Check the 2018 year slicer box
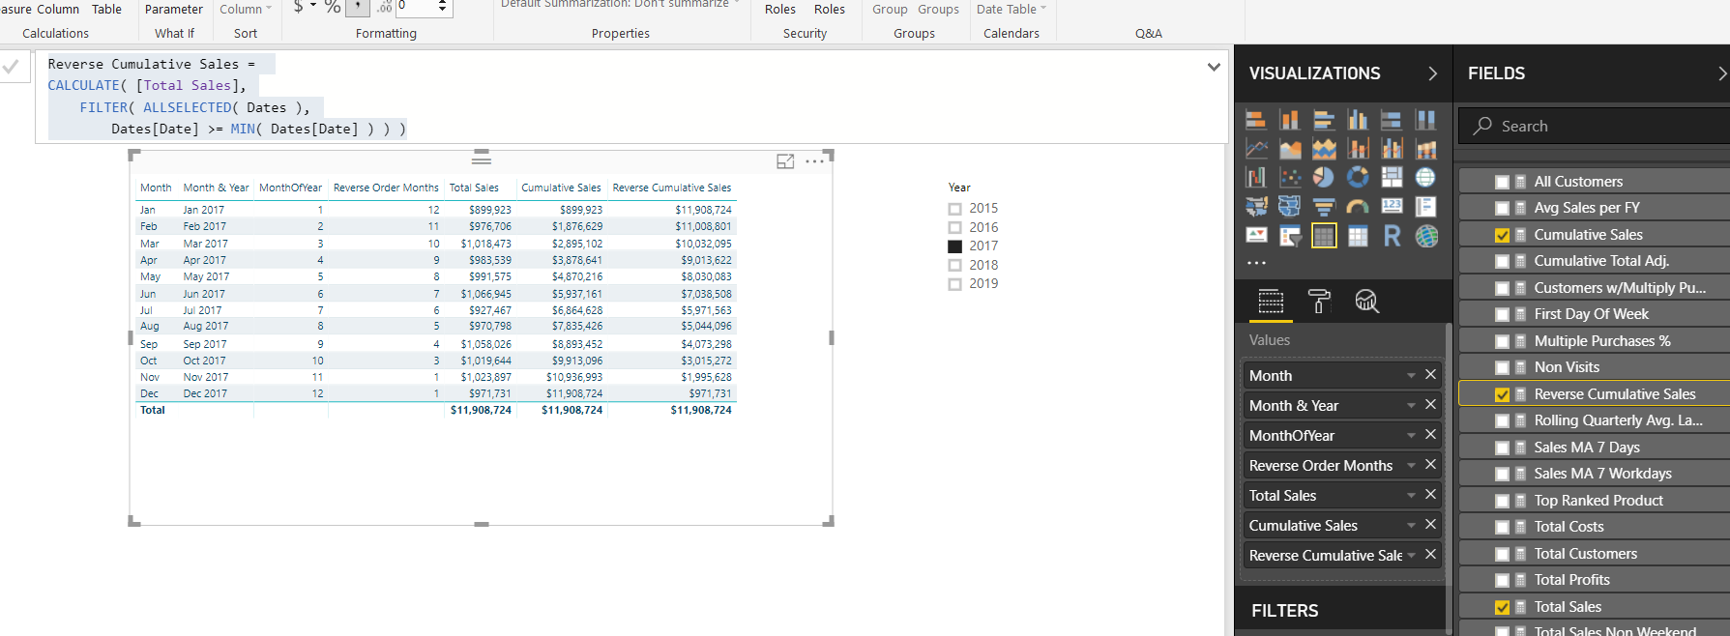1730x636 pixels. tap(955, 265)
